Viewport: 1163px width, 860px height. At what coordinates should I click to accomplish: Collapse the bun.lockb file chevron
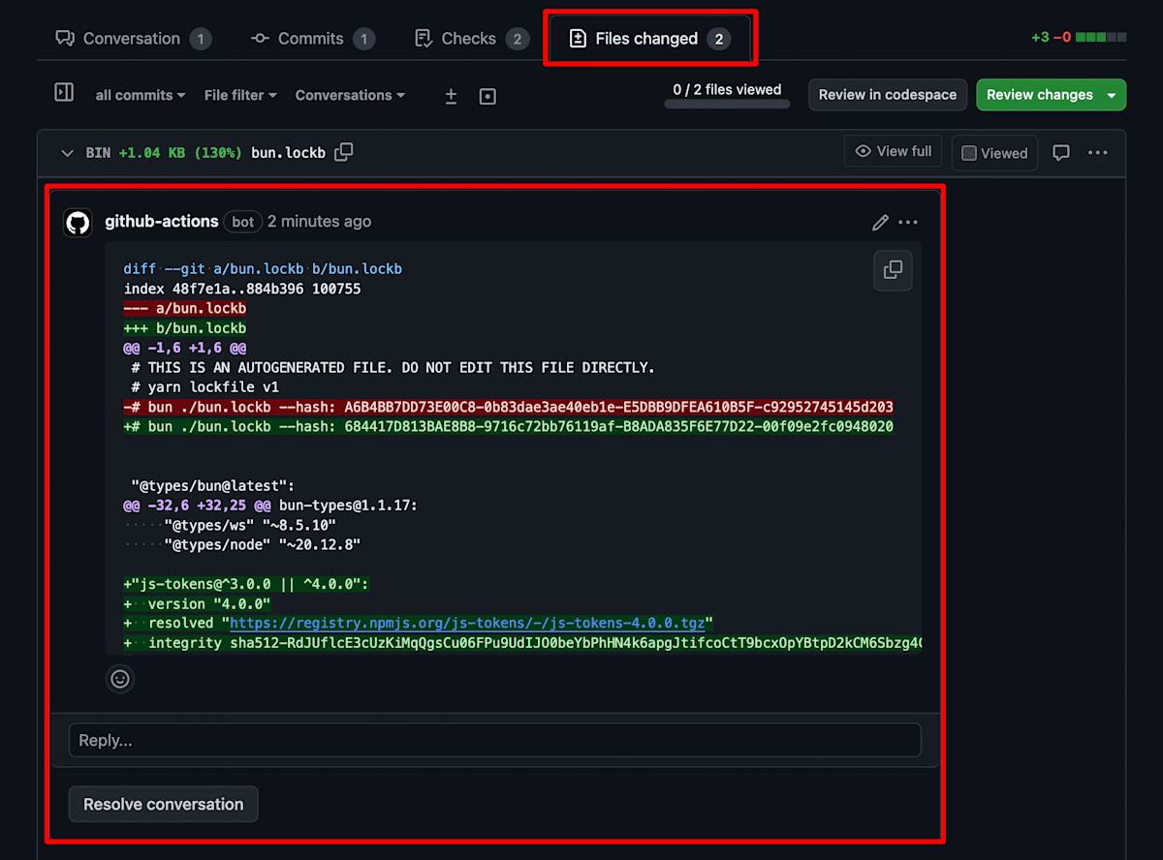(67, 153)
